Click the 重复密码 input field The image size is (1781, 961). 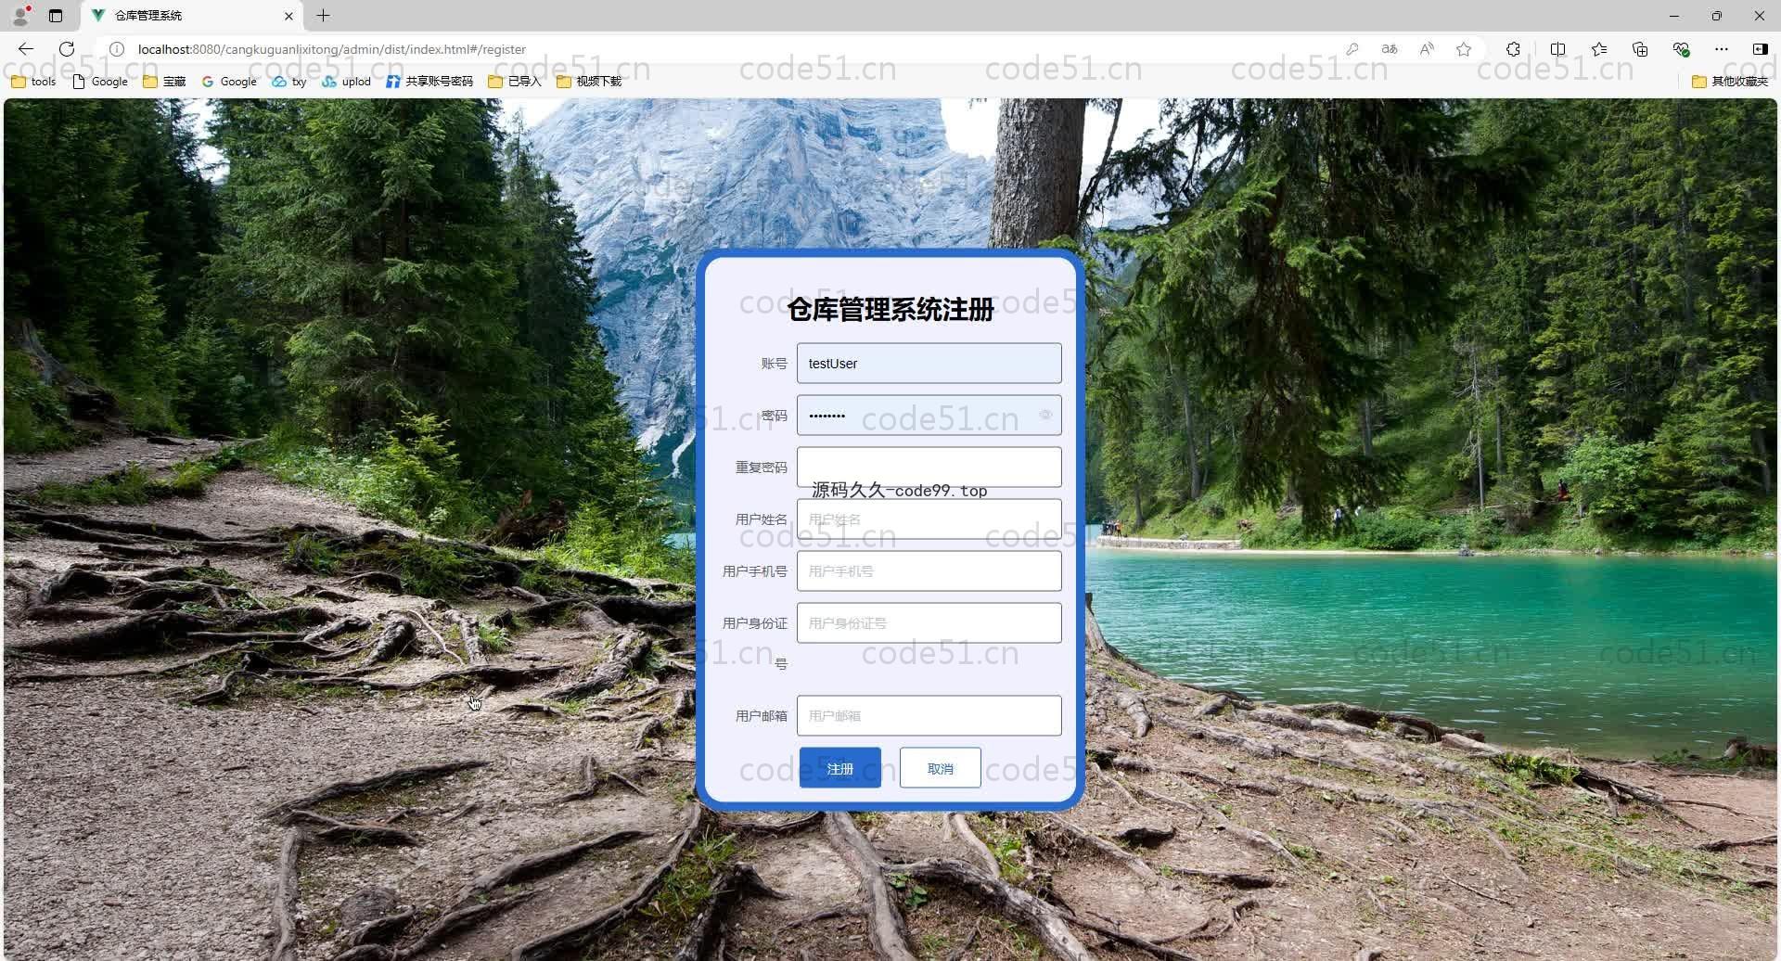point(929,468)
